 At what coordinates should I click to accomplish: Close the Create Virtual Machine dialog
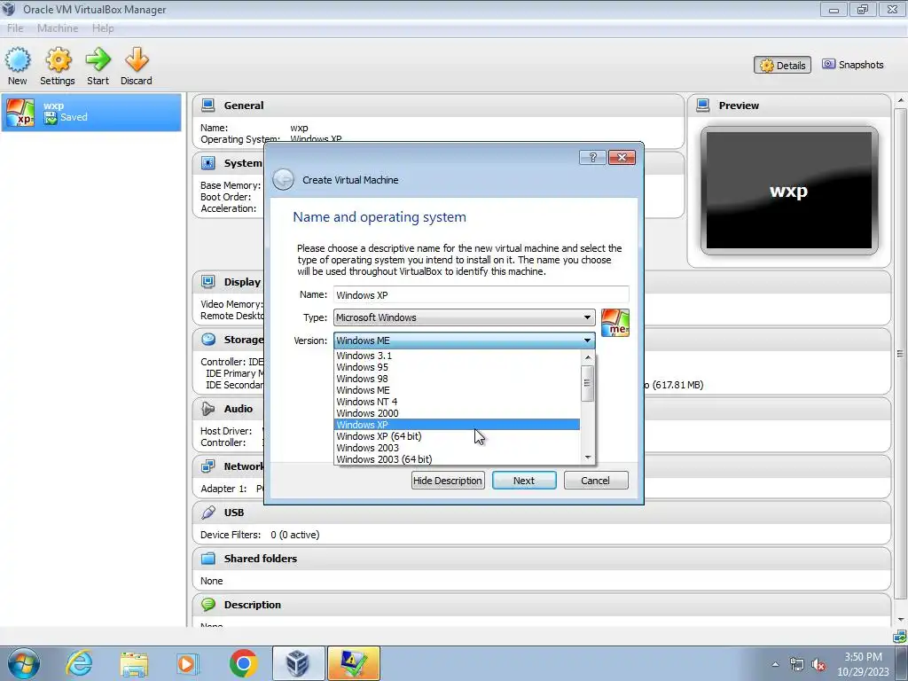click(622, 157)
